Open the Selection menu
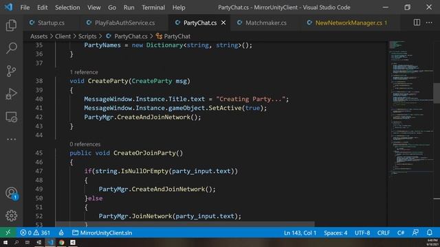The width and height of the screenshot is (440, 247). (67, 8)
